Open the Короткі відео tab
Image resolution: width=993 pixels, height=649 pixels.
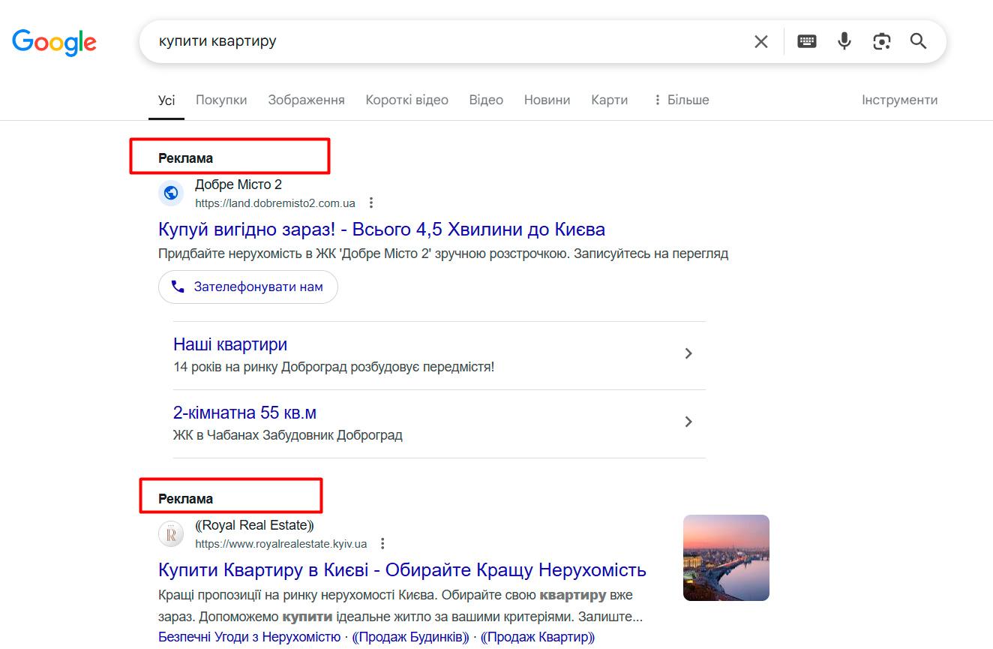(406, 100)
